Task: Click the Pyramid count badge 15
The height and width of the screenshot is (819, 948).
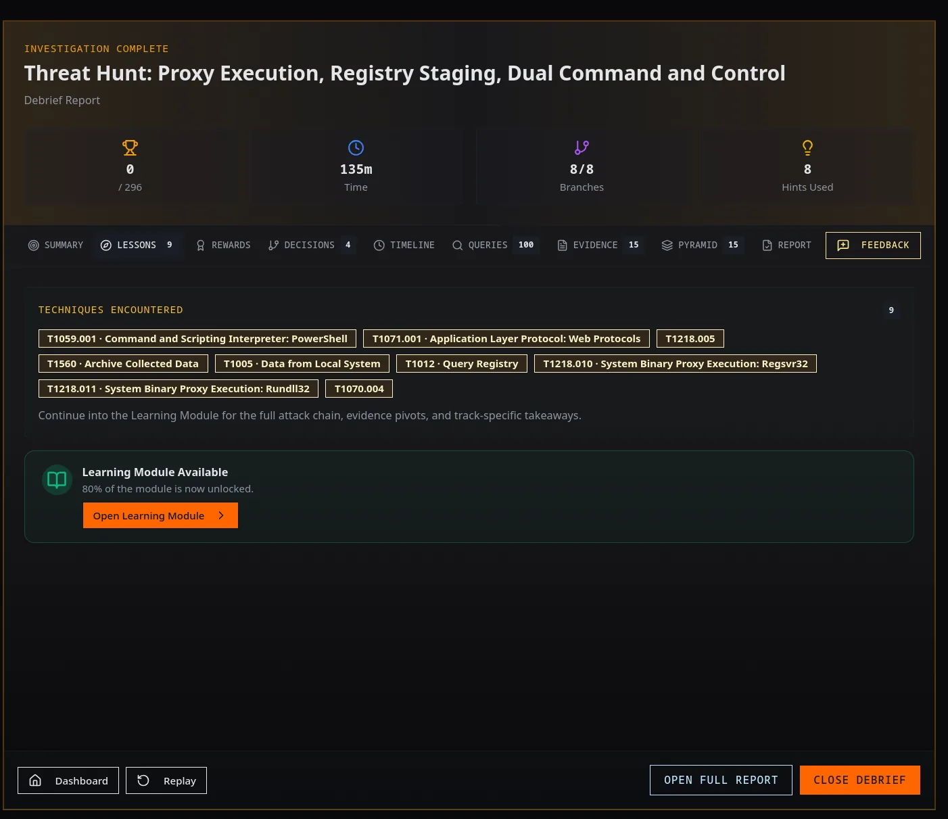Action: point(734,245)
